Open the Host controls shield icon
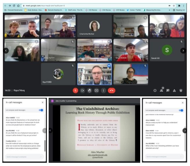The image size is (190, 166). pyautogui.click(x=181, y=91)
